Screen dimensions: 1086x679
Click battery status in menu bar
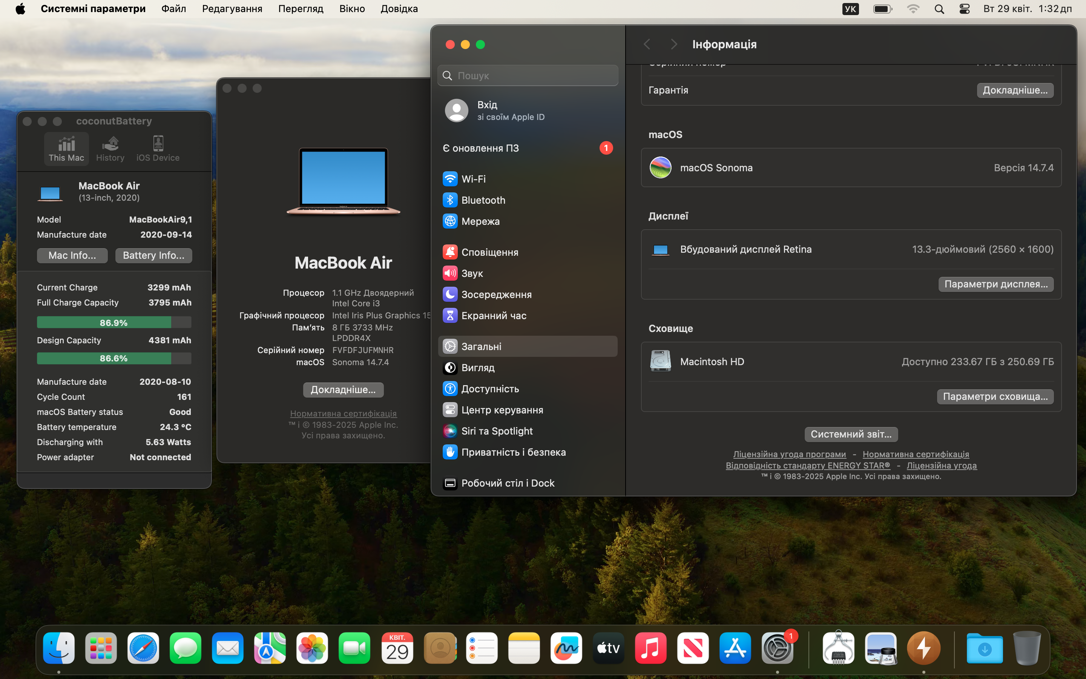click(883, 9)
